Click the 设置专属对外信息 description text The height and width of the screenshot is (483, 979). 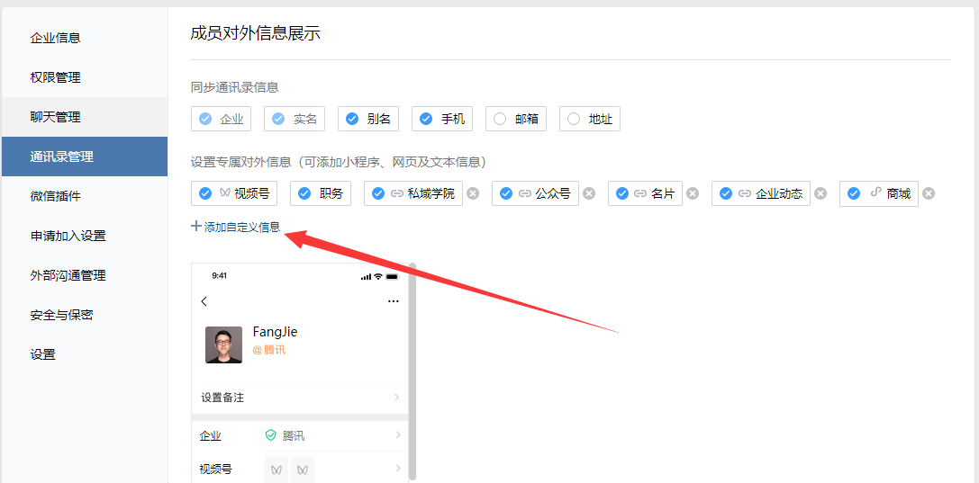click(339, 163)
